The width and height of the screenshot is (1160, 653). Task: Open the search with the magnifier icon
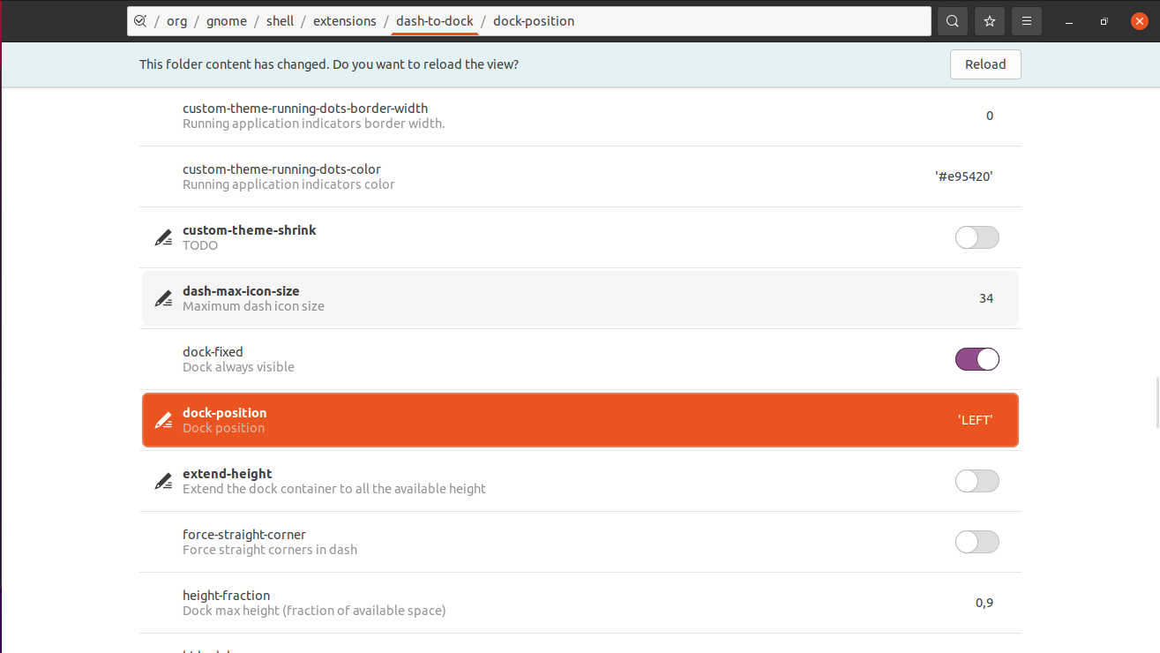pyautogui.click(x=952, y=20)
